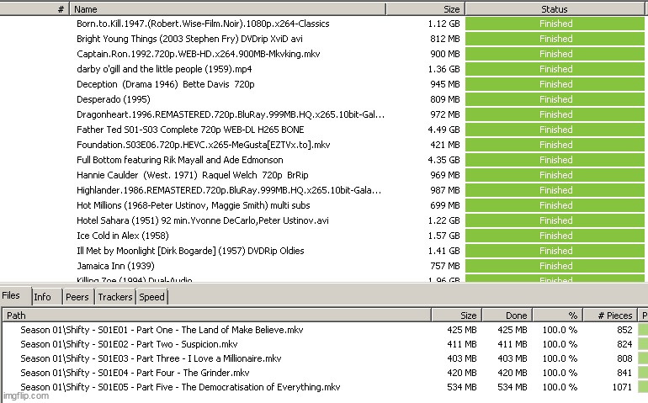
Task: Select file Shifty S01E05 Democratisation of Everything
Action: 180,387
